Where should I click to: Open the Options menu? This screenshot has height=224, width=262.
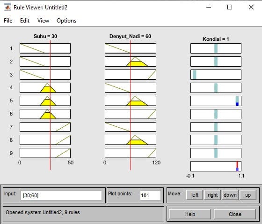pyautogui.click(x=66, y=21)
